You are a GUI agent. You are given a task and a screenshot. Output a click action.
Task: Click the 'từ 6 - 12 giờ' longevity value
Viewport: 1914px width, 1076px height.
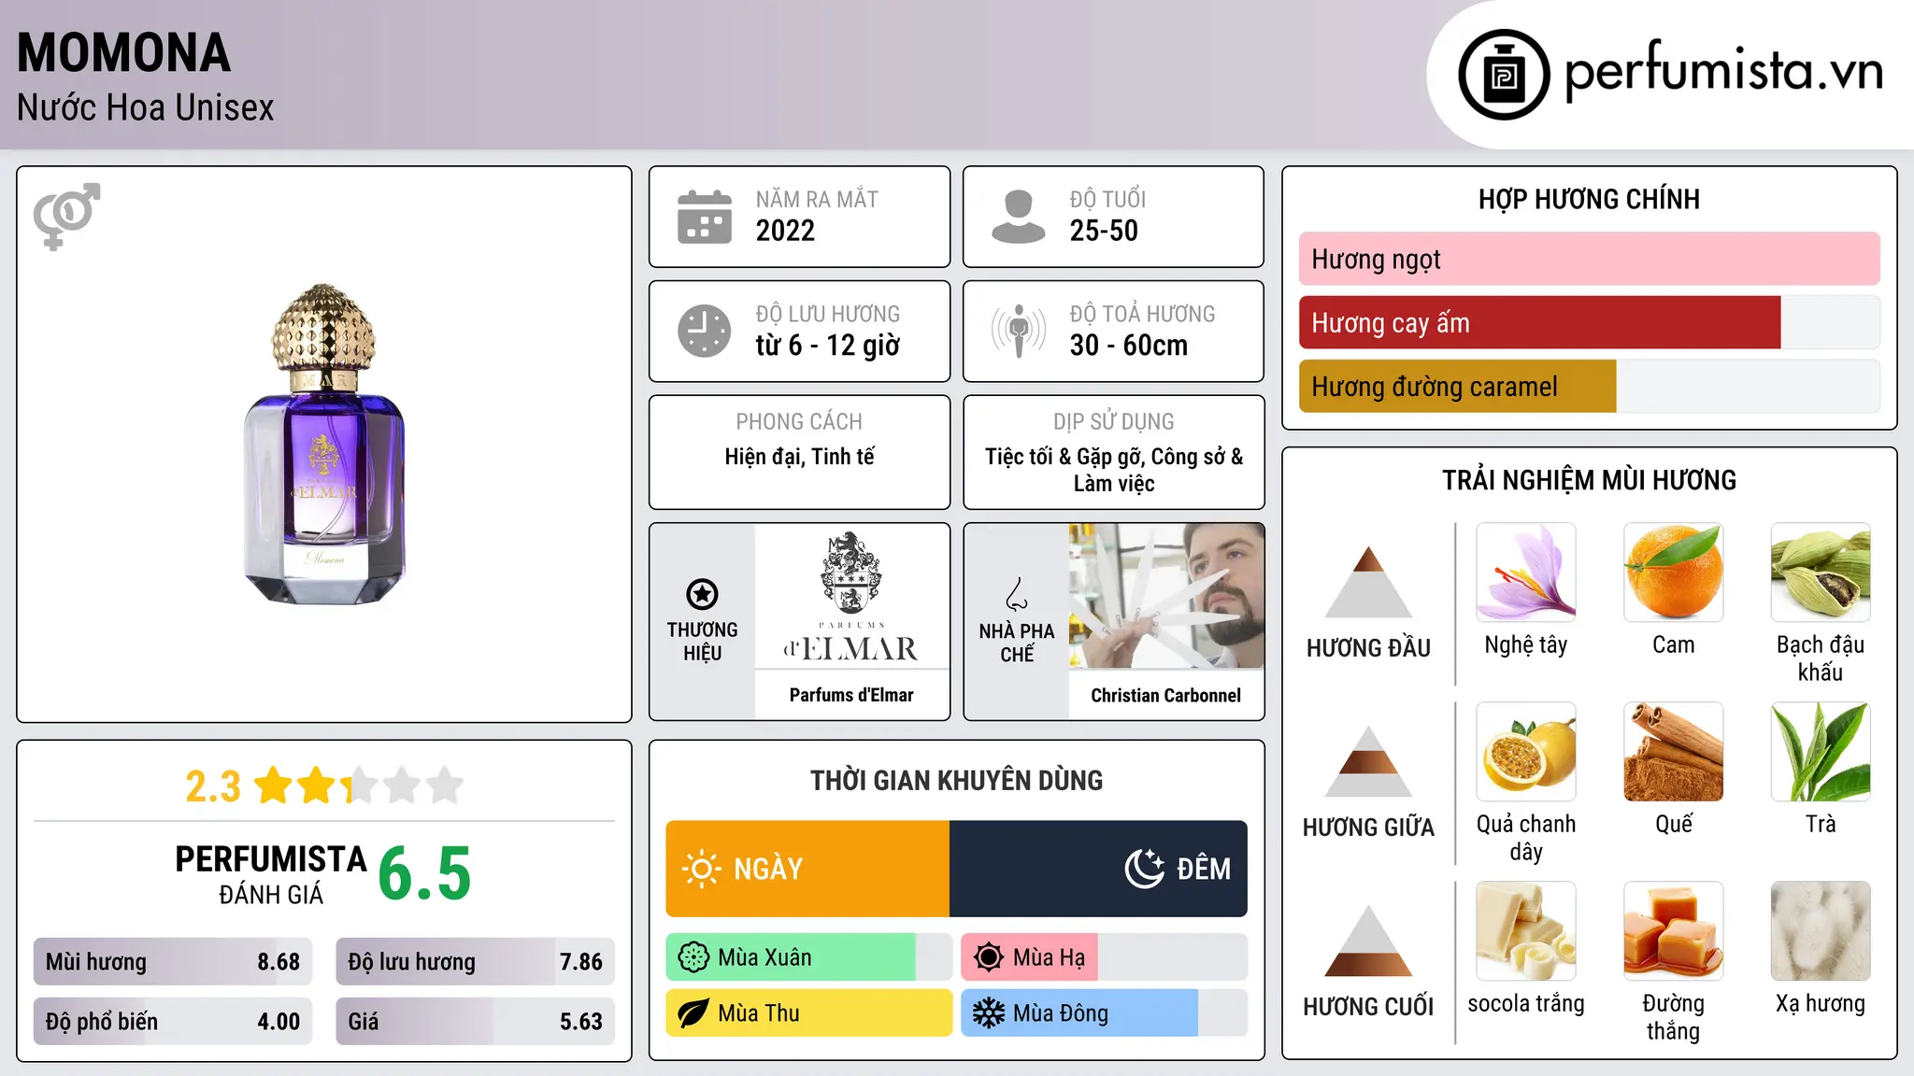pos(828,346)
